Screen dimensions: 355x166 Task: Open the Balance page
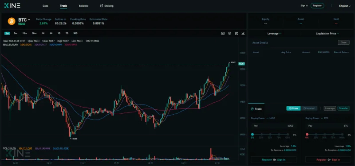click(83, 6)
